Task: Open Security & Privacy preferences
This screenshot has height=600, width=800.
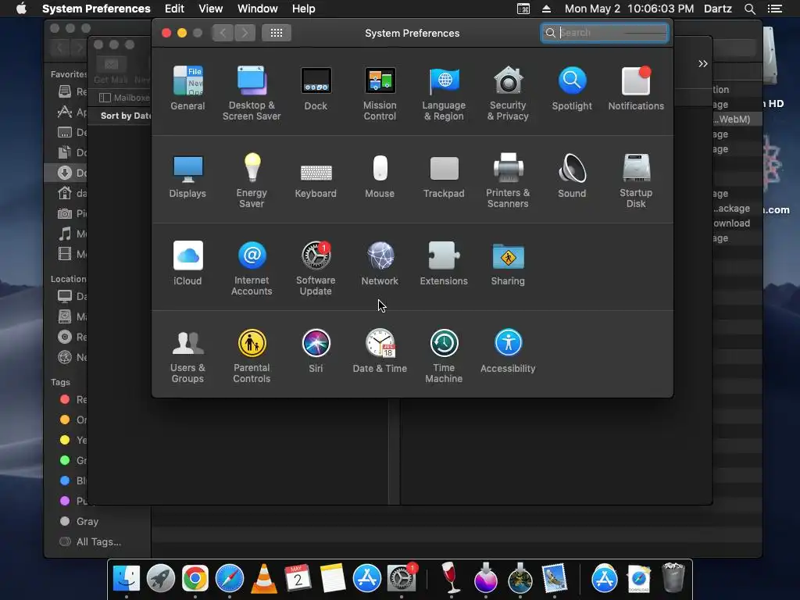Action: coord(508,94)
